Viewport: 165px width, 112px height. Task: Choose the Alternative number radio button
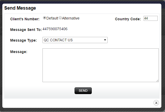tap(60, 18)
